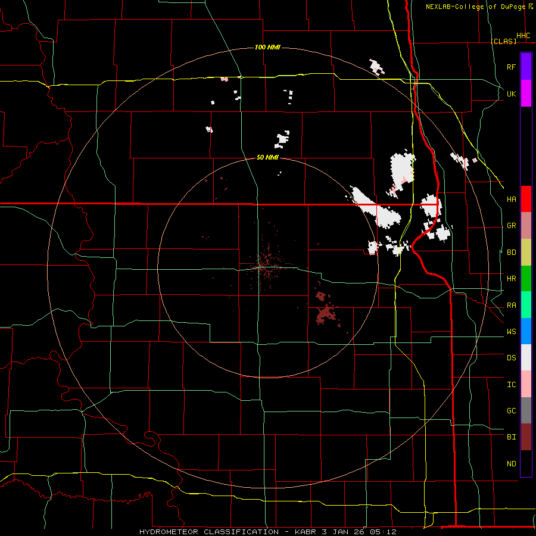Click the 'HA' legend label
This screenshot has width=536, height=536.
[x=512, y=200]
